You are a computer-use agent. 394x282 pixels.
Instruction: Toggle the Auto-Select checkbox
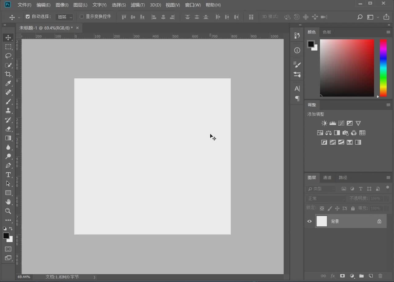click(28, 17)
